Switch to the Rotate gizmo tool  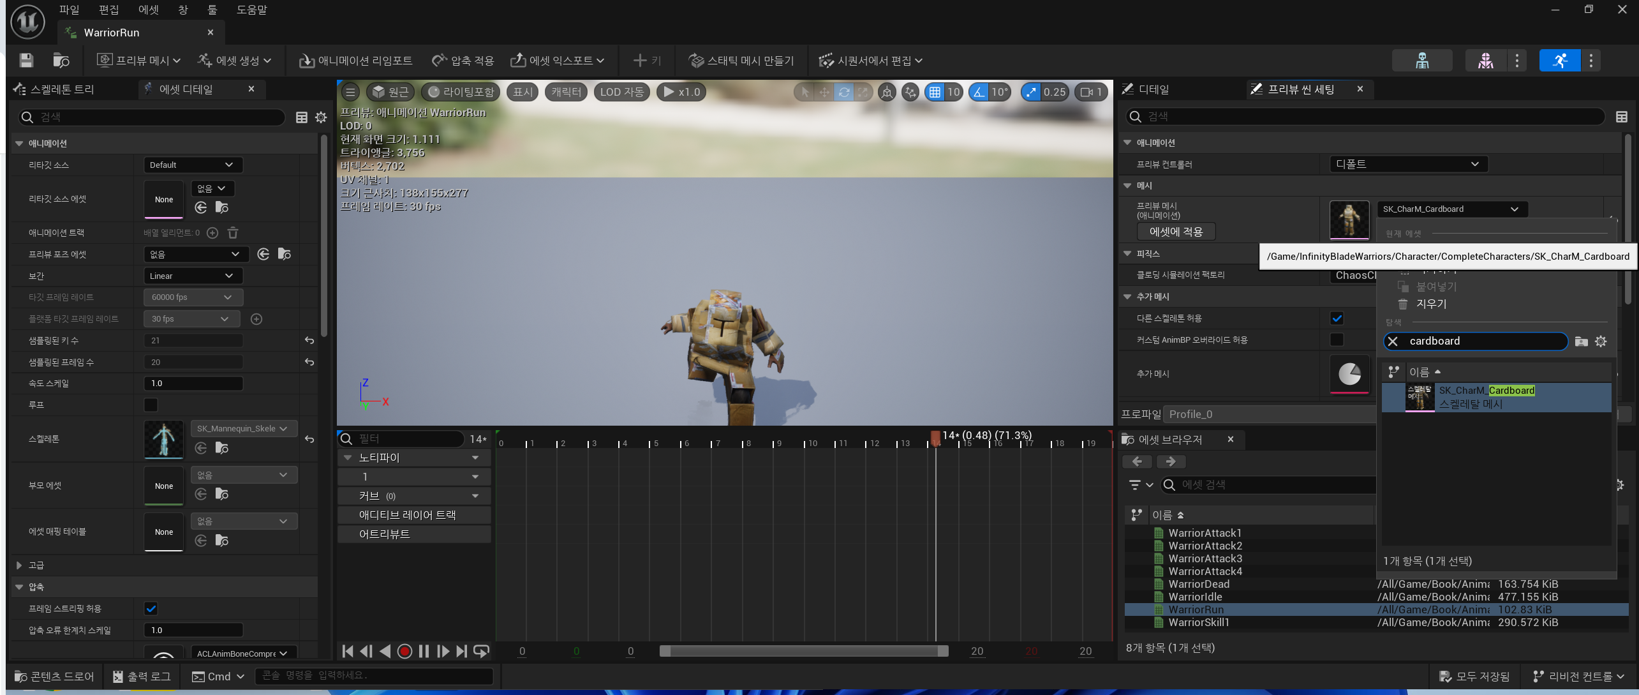(x=843, y=92)
